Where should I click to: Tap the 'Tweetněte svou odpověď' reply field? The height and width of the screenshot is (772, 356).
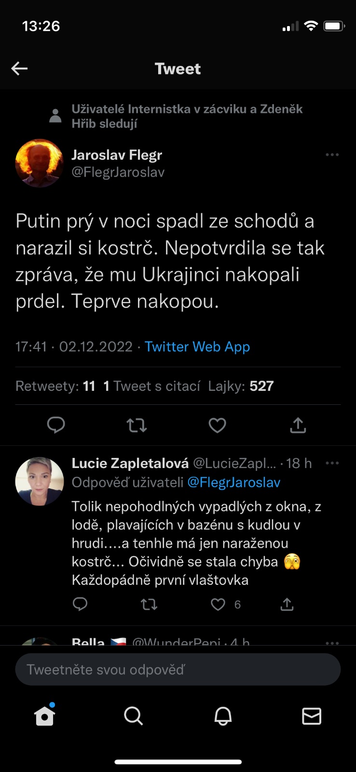coord(178,670)
